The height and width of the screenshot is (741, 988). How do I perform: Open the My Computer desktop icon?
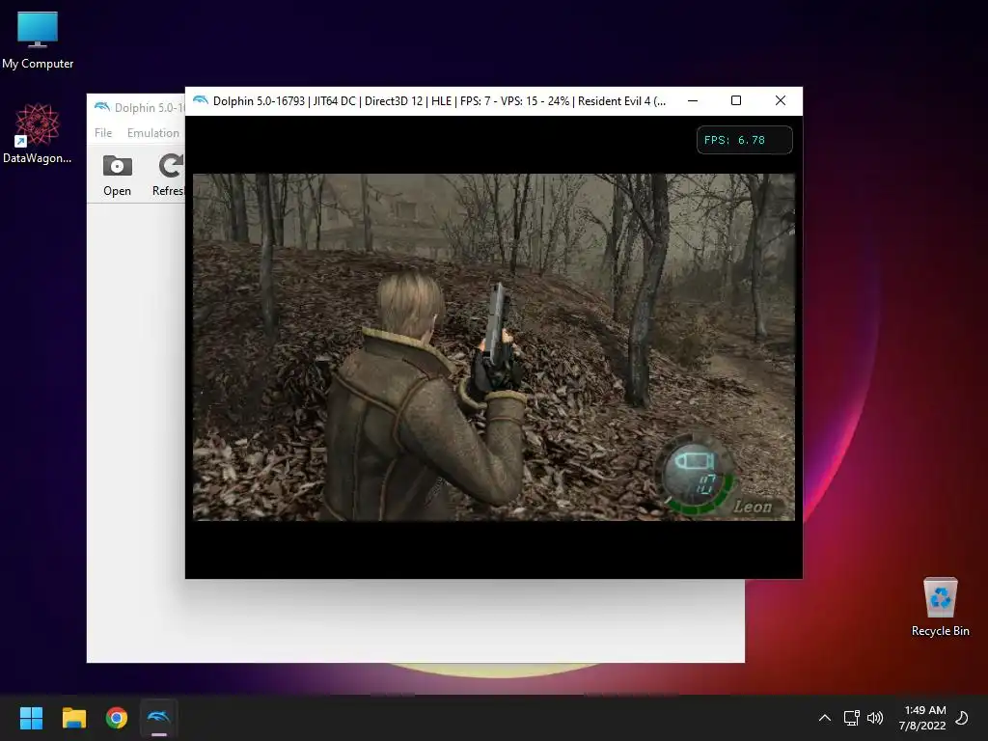(38, 39)
